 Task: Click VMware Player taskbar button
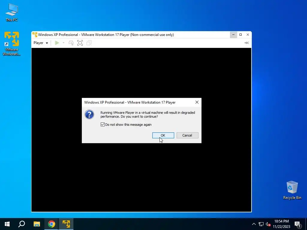point(66,224)
